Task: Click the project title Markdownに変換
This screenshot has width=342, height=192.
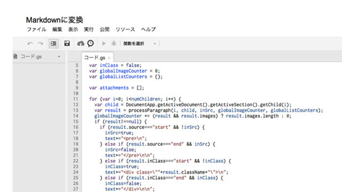Action: pos(54,20)
